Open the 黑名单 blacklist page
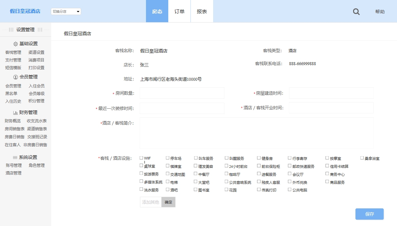Screen dimensions: 397x226 pos(11,93)
